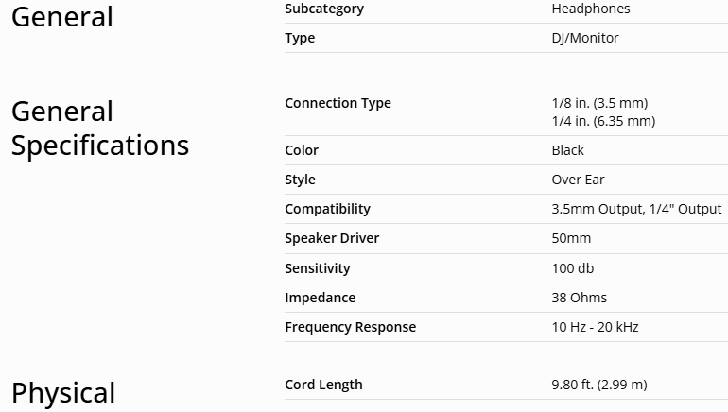Select the 50mm Speaker Driver value

click(571, 238)
